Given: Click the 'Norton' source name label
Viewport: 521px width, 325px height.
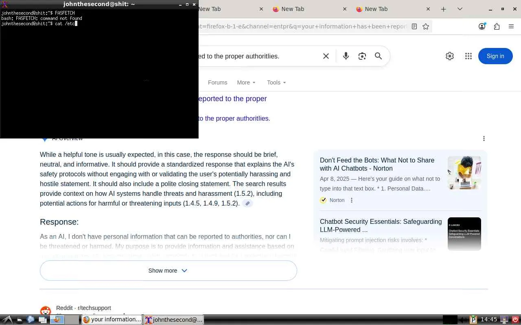Looking at the screenshot, I should [x=337, y=200].
